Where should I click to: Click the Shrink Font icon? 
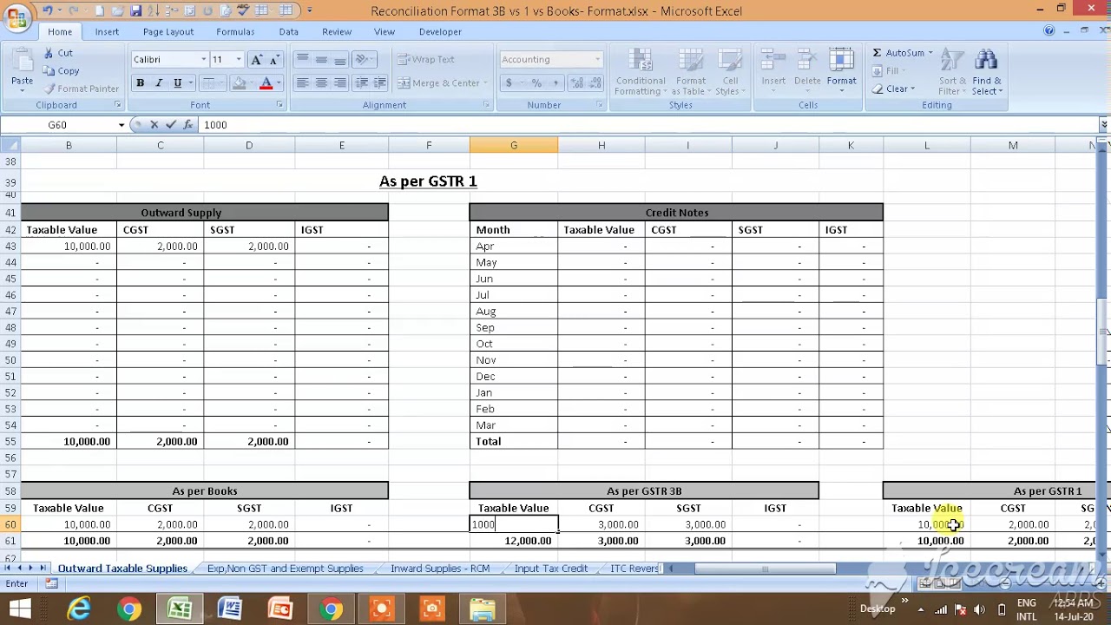tap(274, 59)
